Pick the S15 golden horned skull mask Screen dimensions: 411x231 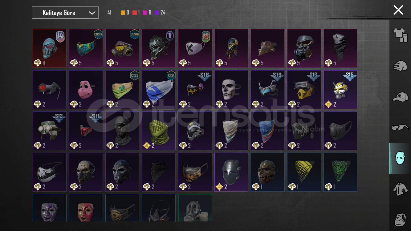tap(340, 90)
